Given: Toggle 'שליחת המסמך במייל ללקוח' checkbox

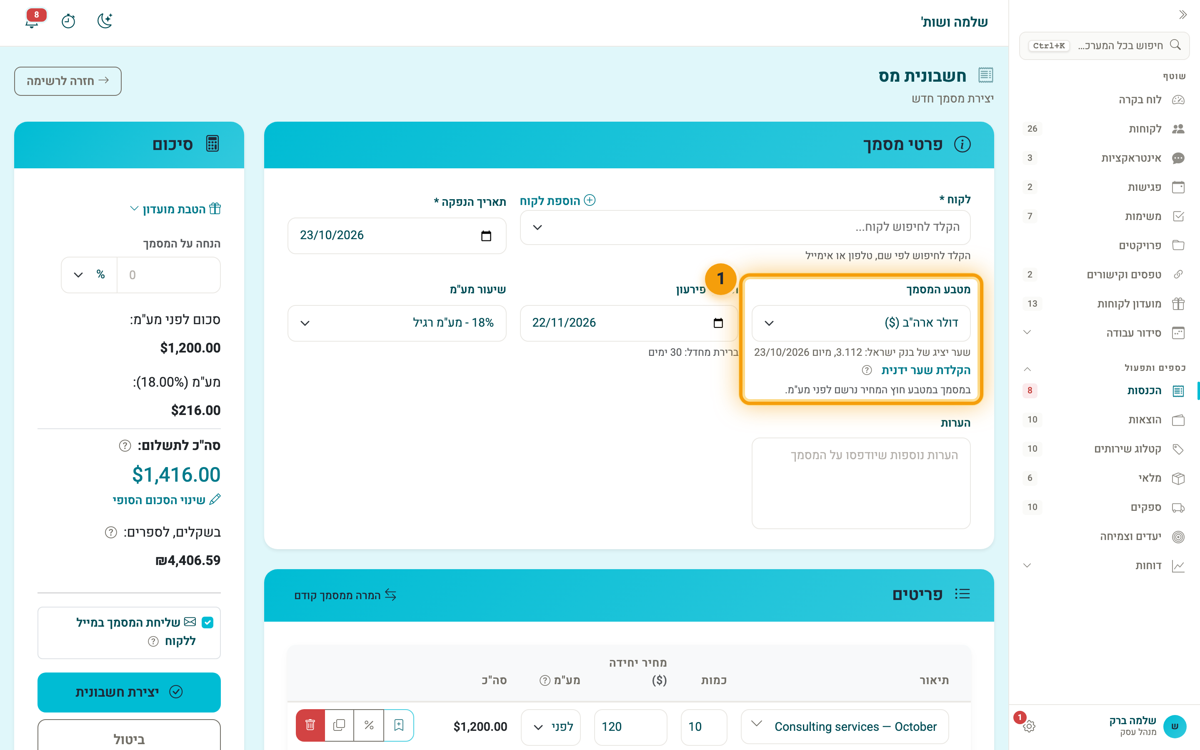Looking at the screenshot, I should (x=208, y=622).
